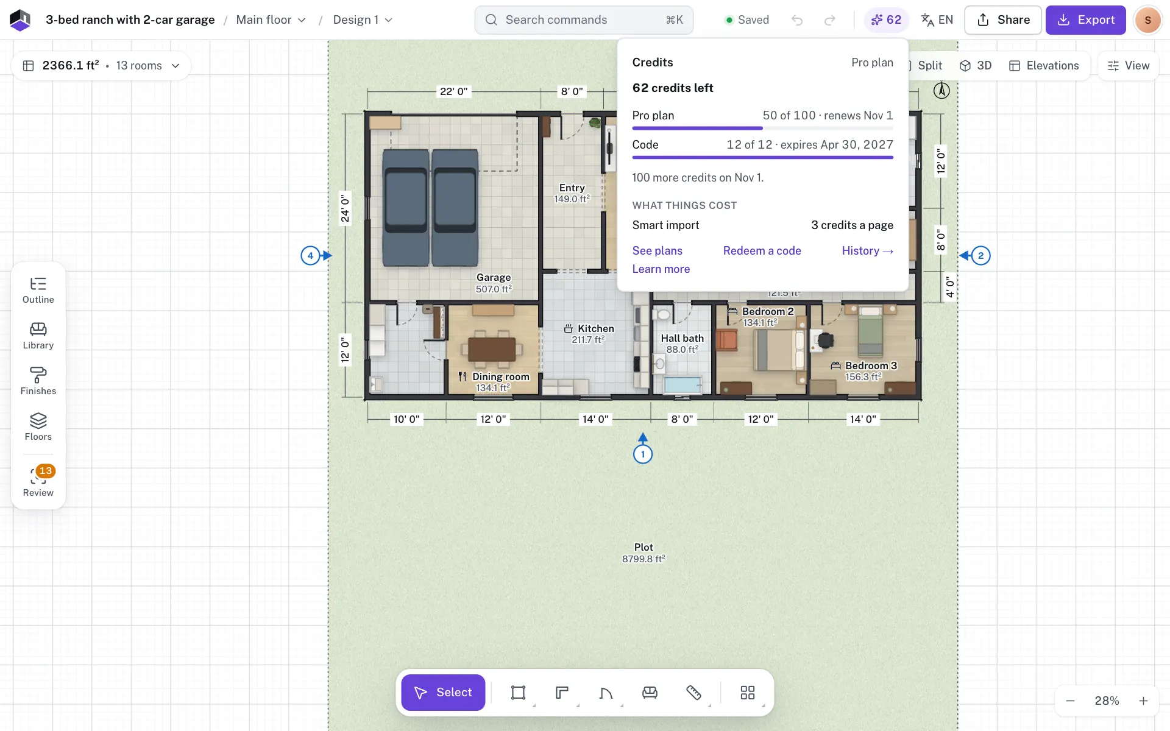Select the measuring tape tool
The image size is (1170, 731).
click(693, 693)
